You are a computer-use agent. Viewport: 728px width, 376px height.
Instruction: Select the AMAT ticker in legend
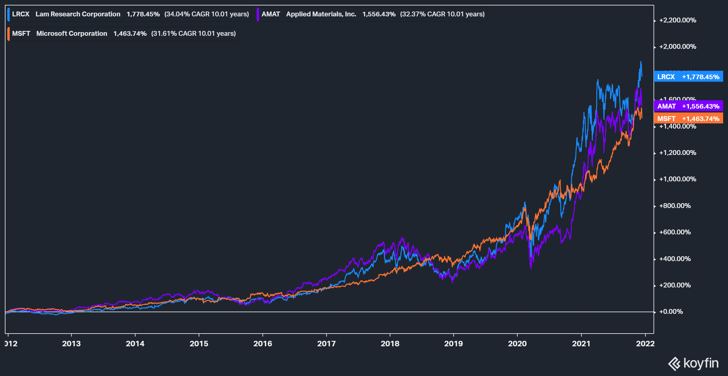[271, 14]
